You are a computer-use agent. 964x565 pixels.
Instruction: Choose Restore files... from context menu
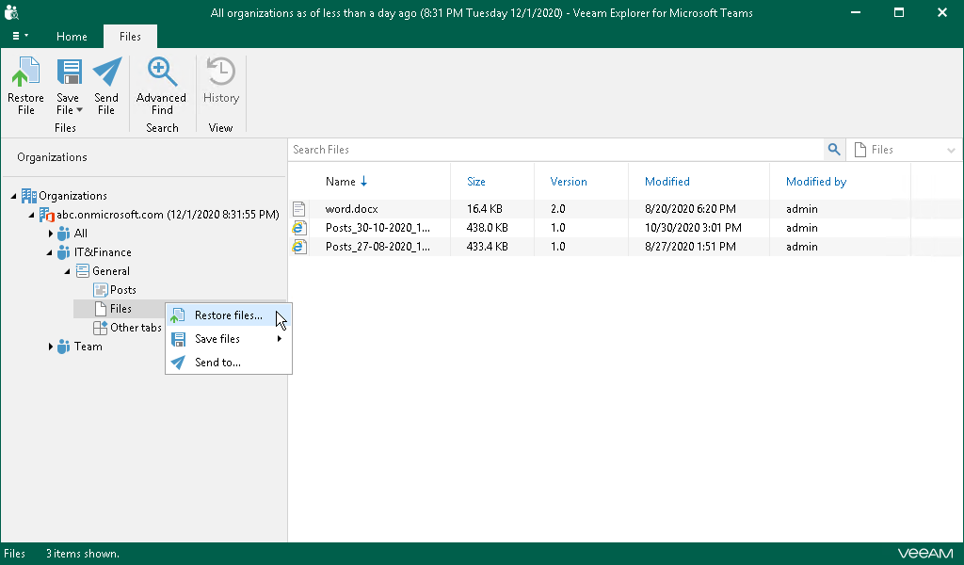[x=228, y=315]
